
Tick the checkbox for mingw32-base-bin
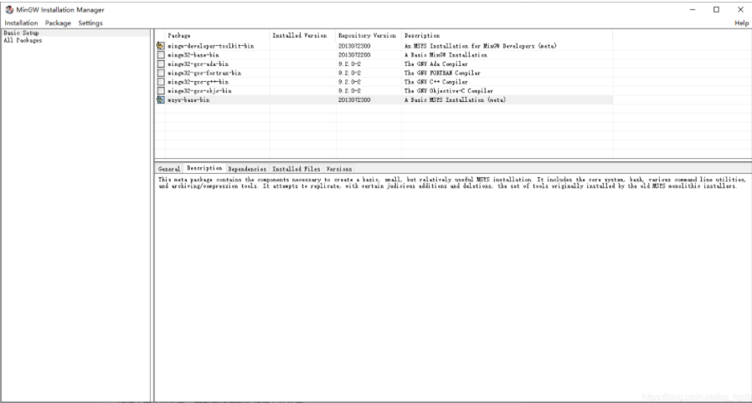(x=161, y=55)
